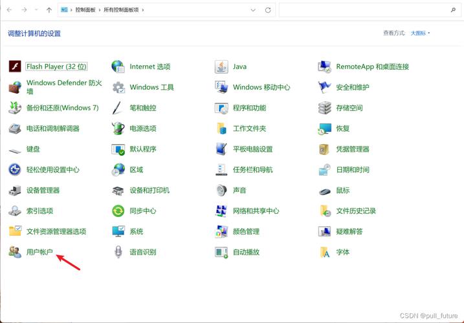This screenshot has width=464, height=323.
Task: Click the 设备和打印机 printer icon
Action: 118,191
